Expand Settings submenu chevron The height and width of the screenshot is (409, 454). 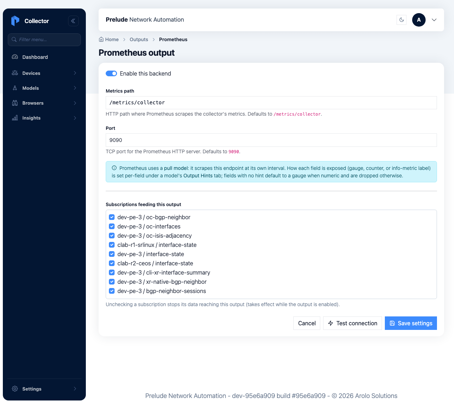pyautogui.click(x=75, y=389)
